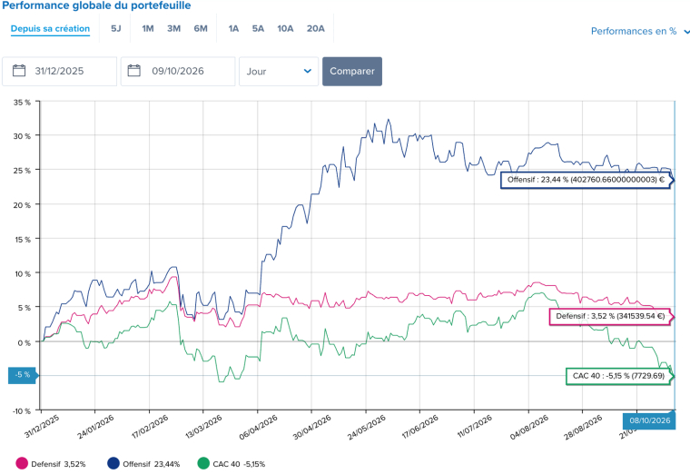Click the -5 % y-axis crosshair marker
Viewport: 690px width, 474px height.
coord(23,375)
